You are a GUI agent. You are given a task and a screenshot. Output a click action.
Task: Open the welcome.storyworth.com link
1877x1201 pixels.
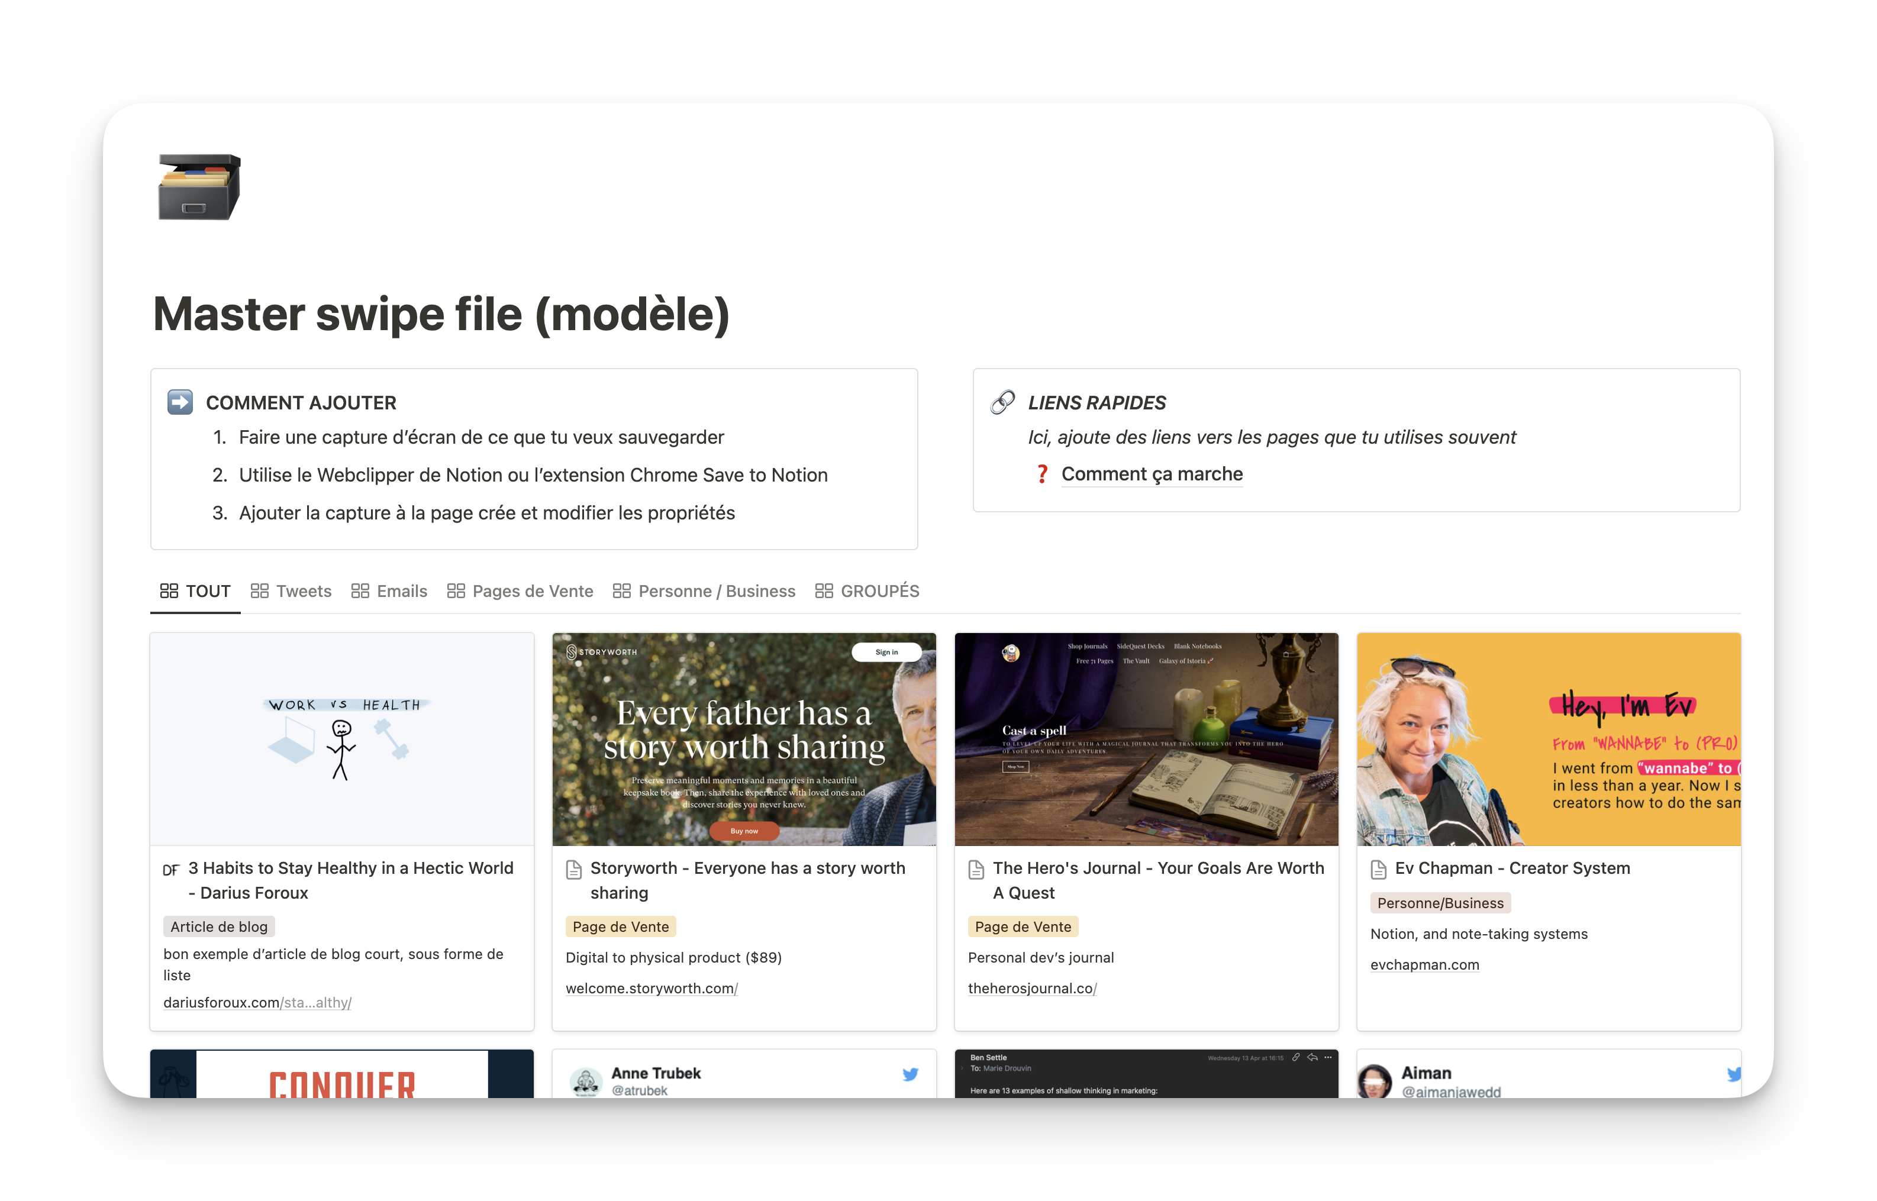pyautogui.click(x=651, y=988)
